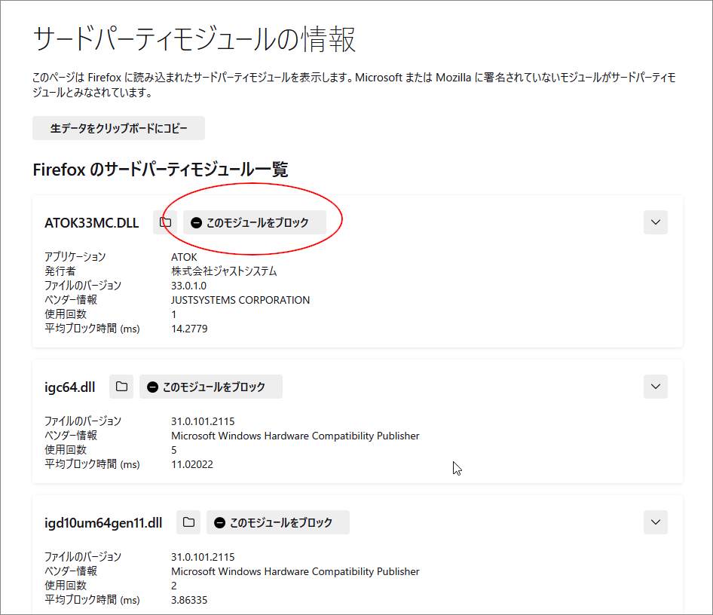The image size is (713, 615).
Task: Expand details chevron for igc64.dll
Action: (x=655, y=387)
